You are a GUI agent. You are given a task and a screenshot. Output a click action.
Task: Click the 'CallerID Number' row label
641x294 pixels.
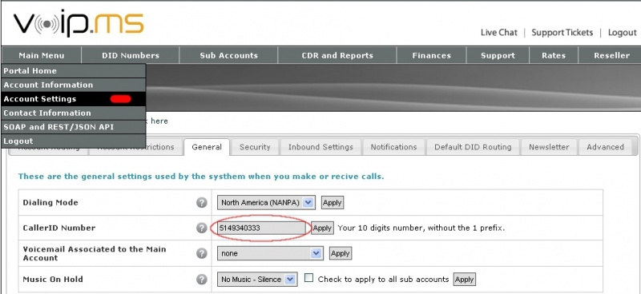58,228
